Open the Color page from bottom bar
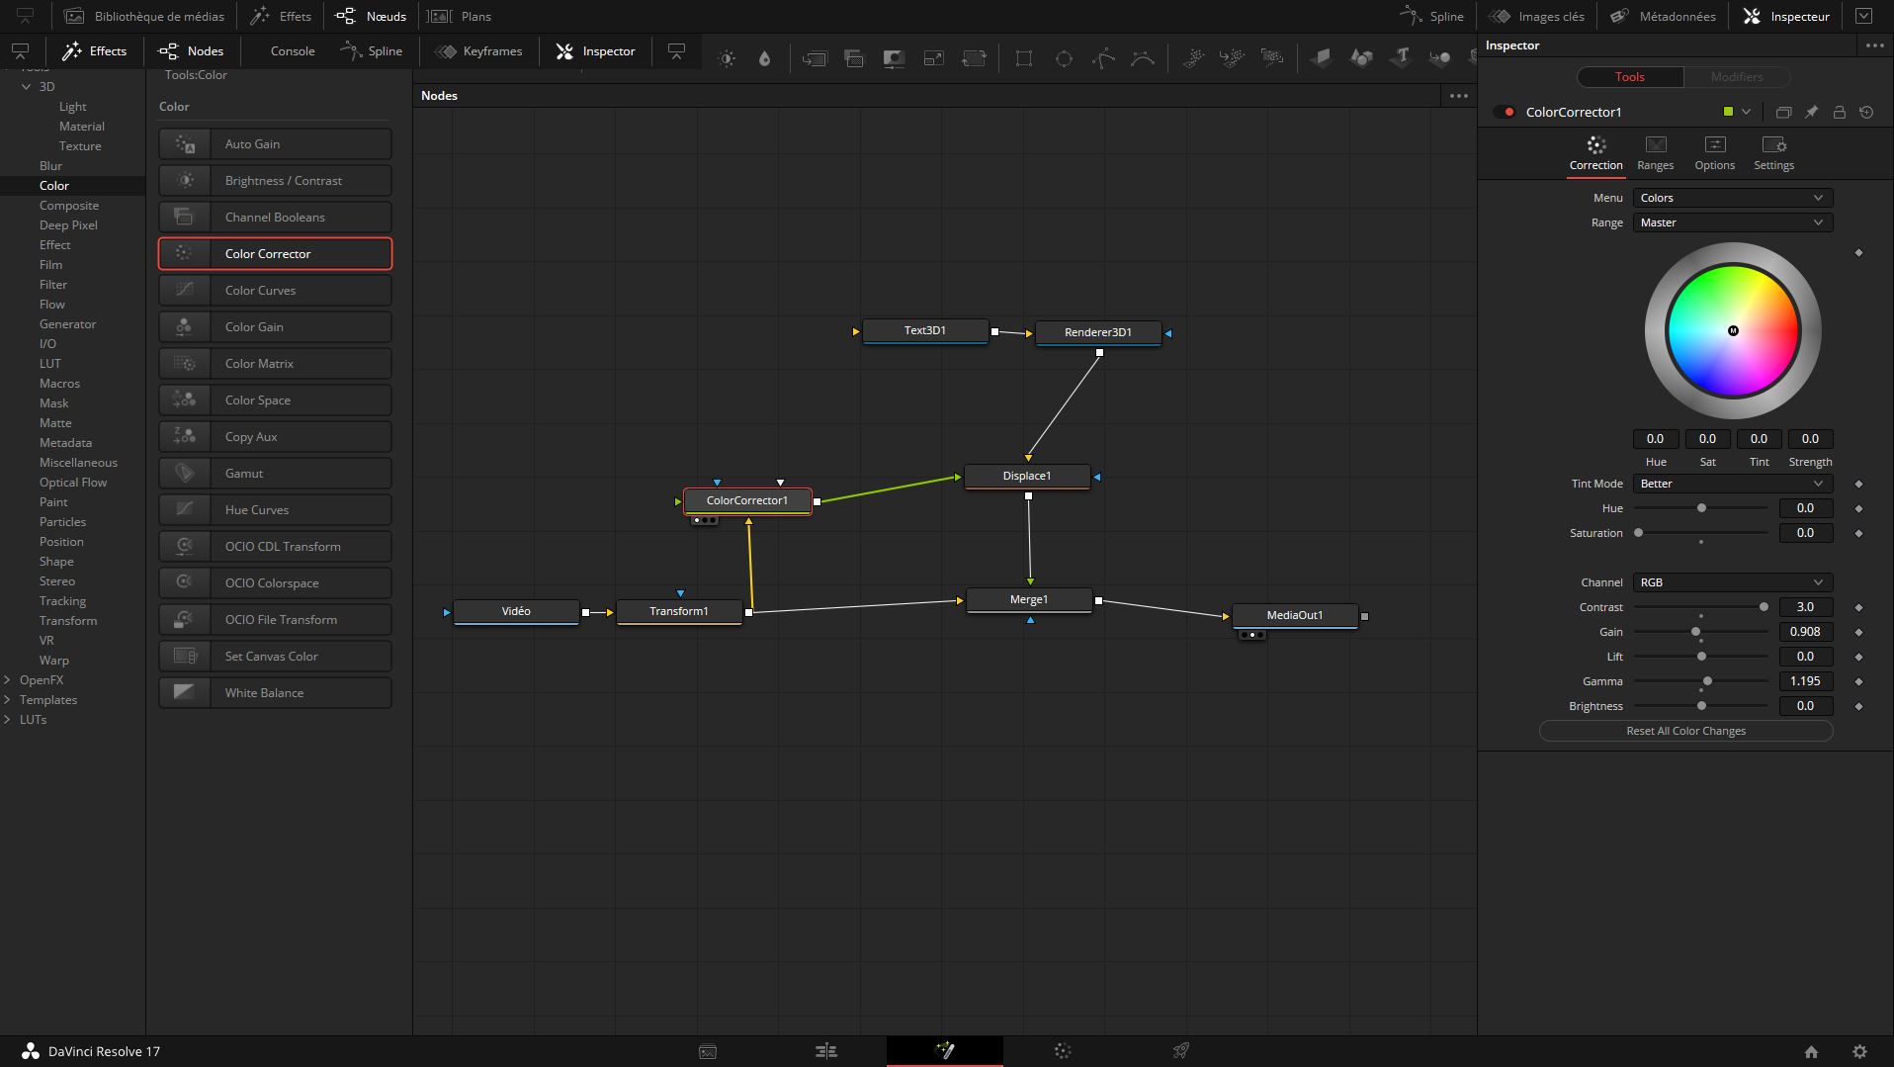Screen dimensions: 1894x1067 pos(1063,1051)
